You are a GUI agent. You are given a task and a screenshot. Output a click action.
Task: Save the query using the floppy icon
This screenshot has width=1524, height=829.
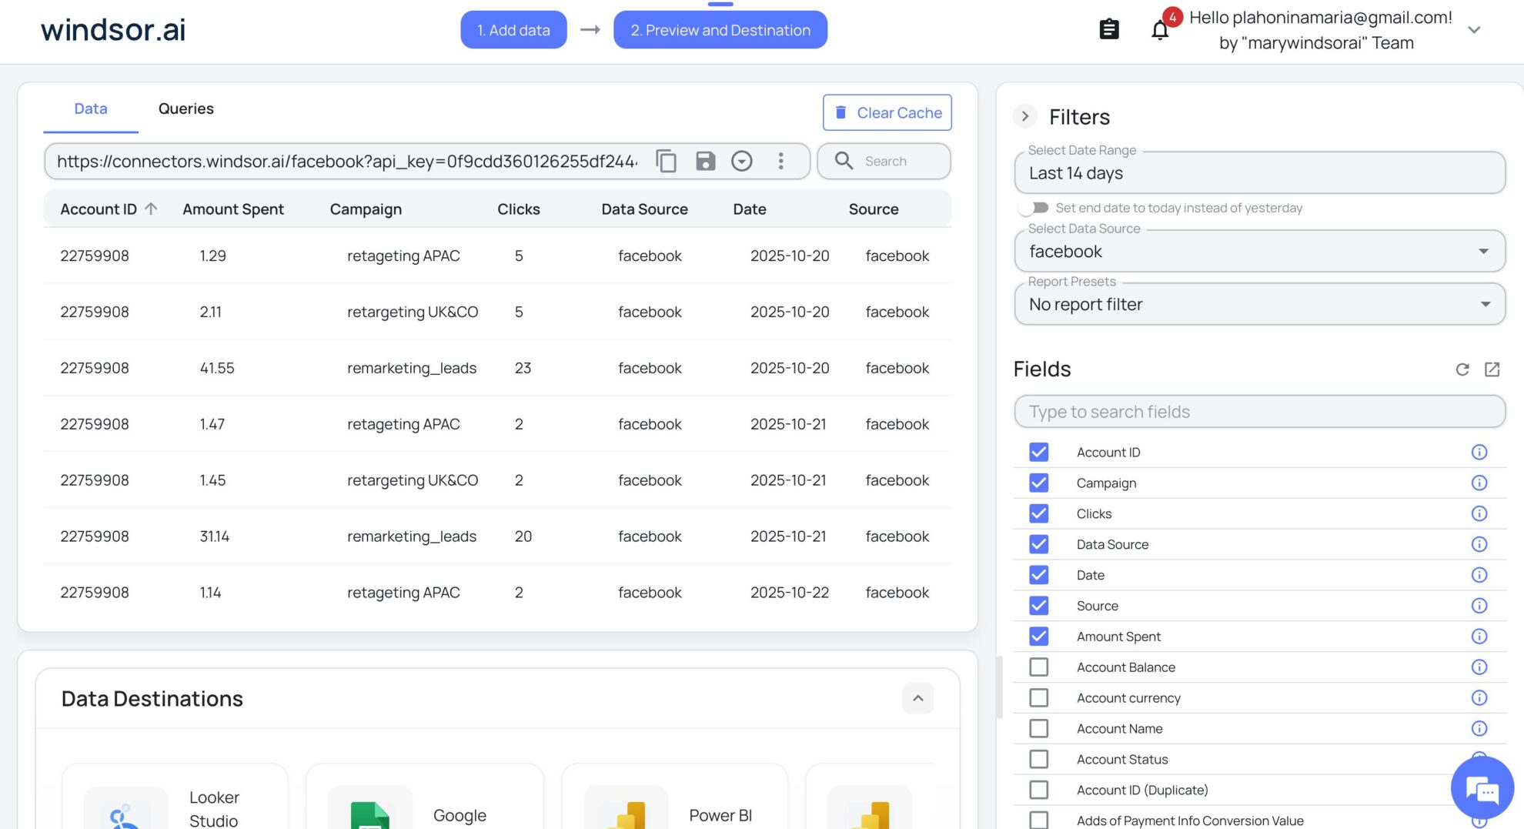(x=705, y=161)
